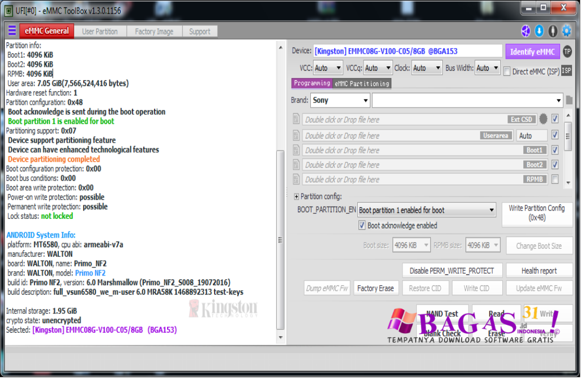Viewport: 585px width, 383px height.
Task: Click 'Device partitioning completed' log line
Action: pos(54,160)
